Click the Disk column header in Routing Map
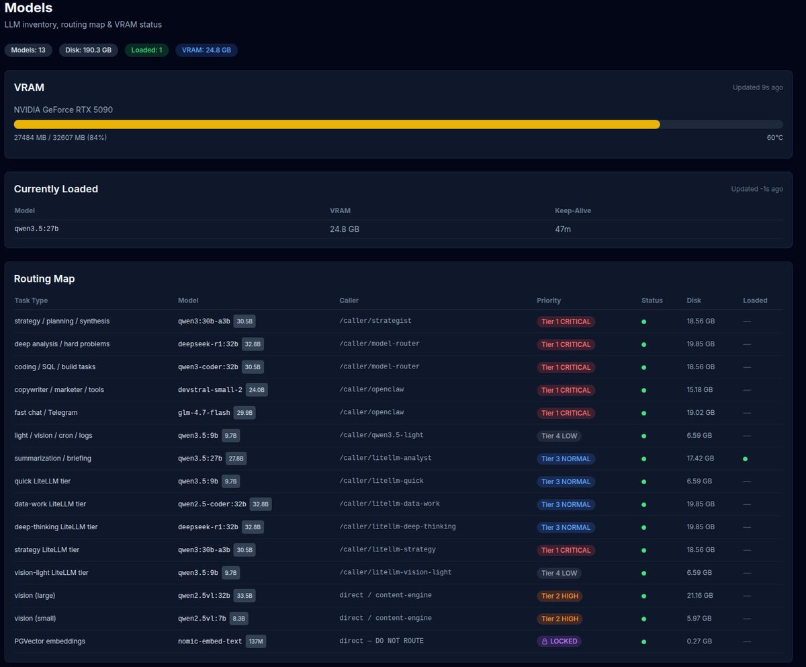Viewport: 806px width, 667px height. 694,301
